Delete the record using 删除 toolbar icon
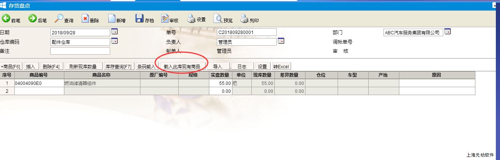The height and width of the screenshot is (160, 500). point(86,18)
